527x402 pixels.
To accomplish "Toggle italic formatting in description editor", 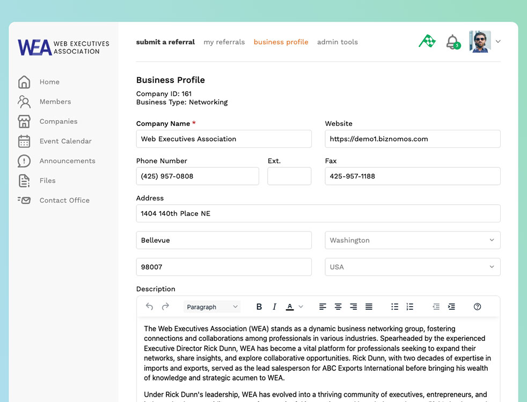I will tap(274, 307).
